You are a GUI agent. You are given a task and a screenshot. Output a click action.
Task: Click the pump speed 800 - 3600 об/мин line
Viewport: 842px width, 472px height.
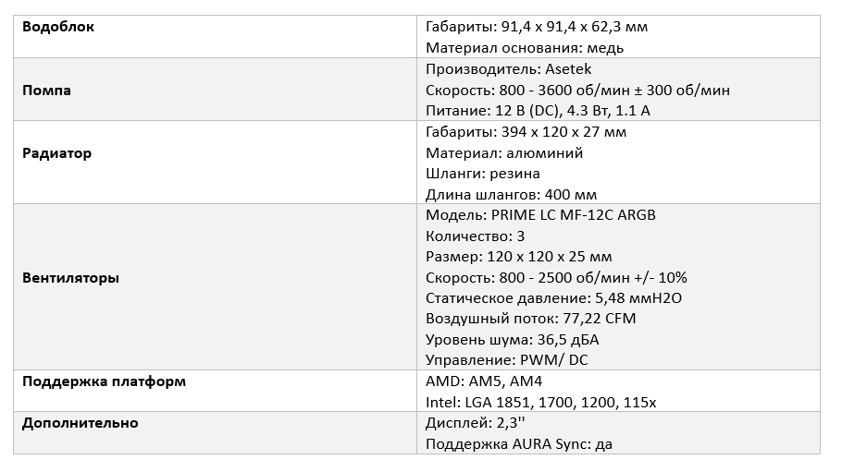click(x=577, y=91)
